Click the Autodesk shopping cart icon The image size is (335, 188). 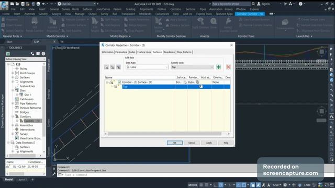coord(285,4)
